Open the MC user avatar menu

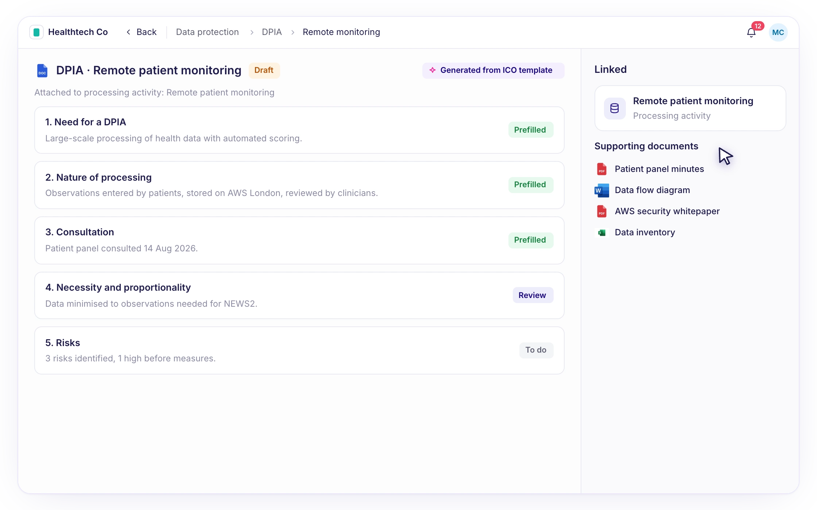click(778, 32)
